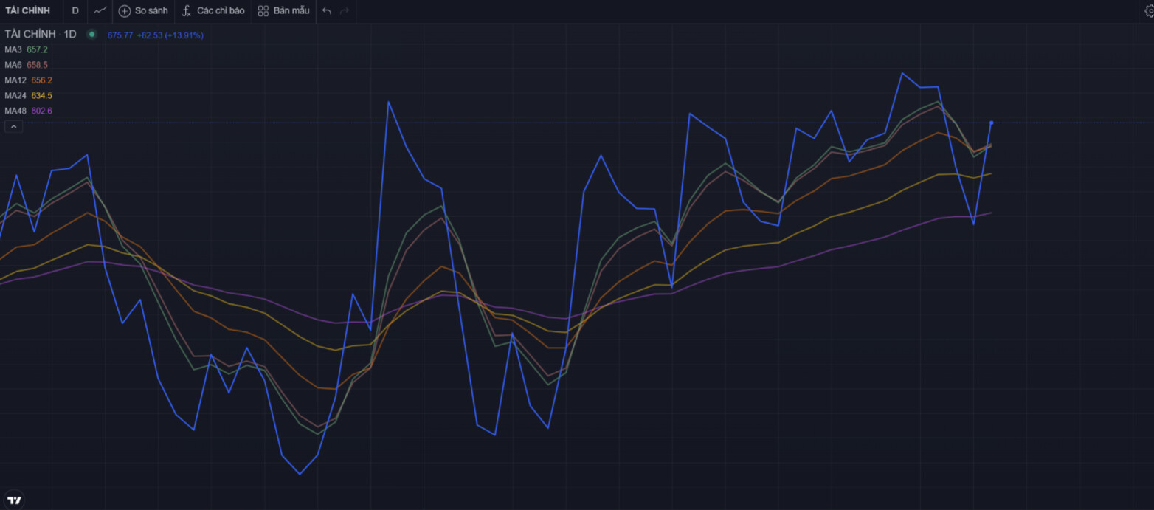Screen dimensions: 1154x510
Task: Click the last price marker dot
Action: 991,123
